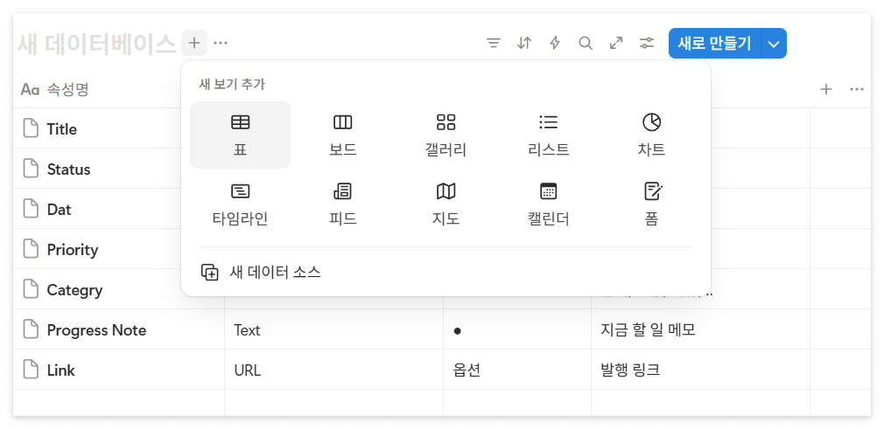Open the Dat row
Image resolution: width=884 pixels, height=429 pixels.
coord(60,210)
